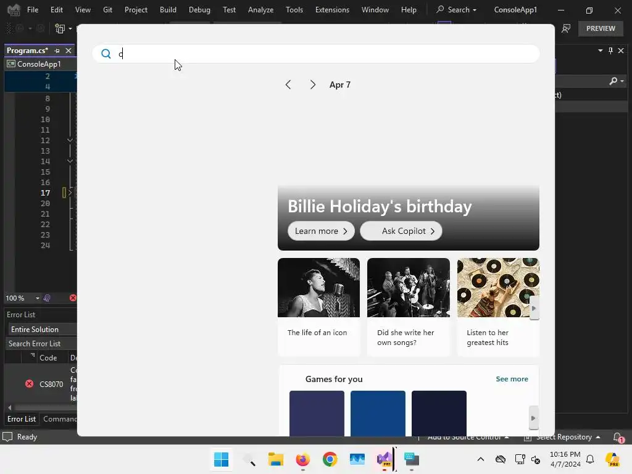
Task: Click the code health brush icon
Action: pyautogui.click(x=47, y=298)
